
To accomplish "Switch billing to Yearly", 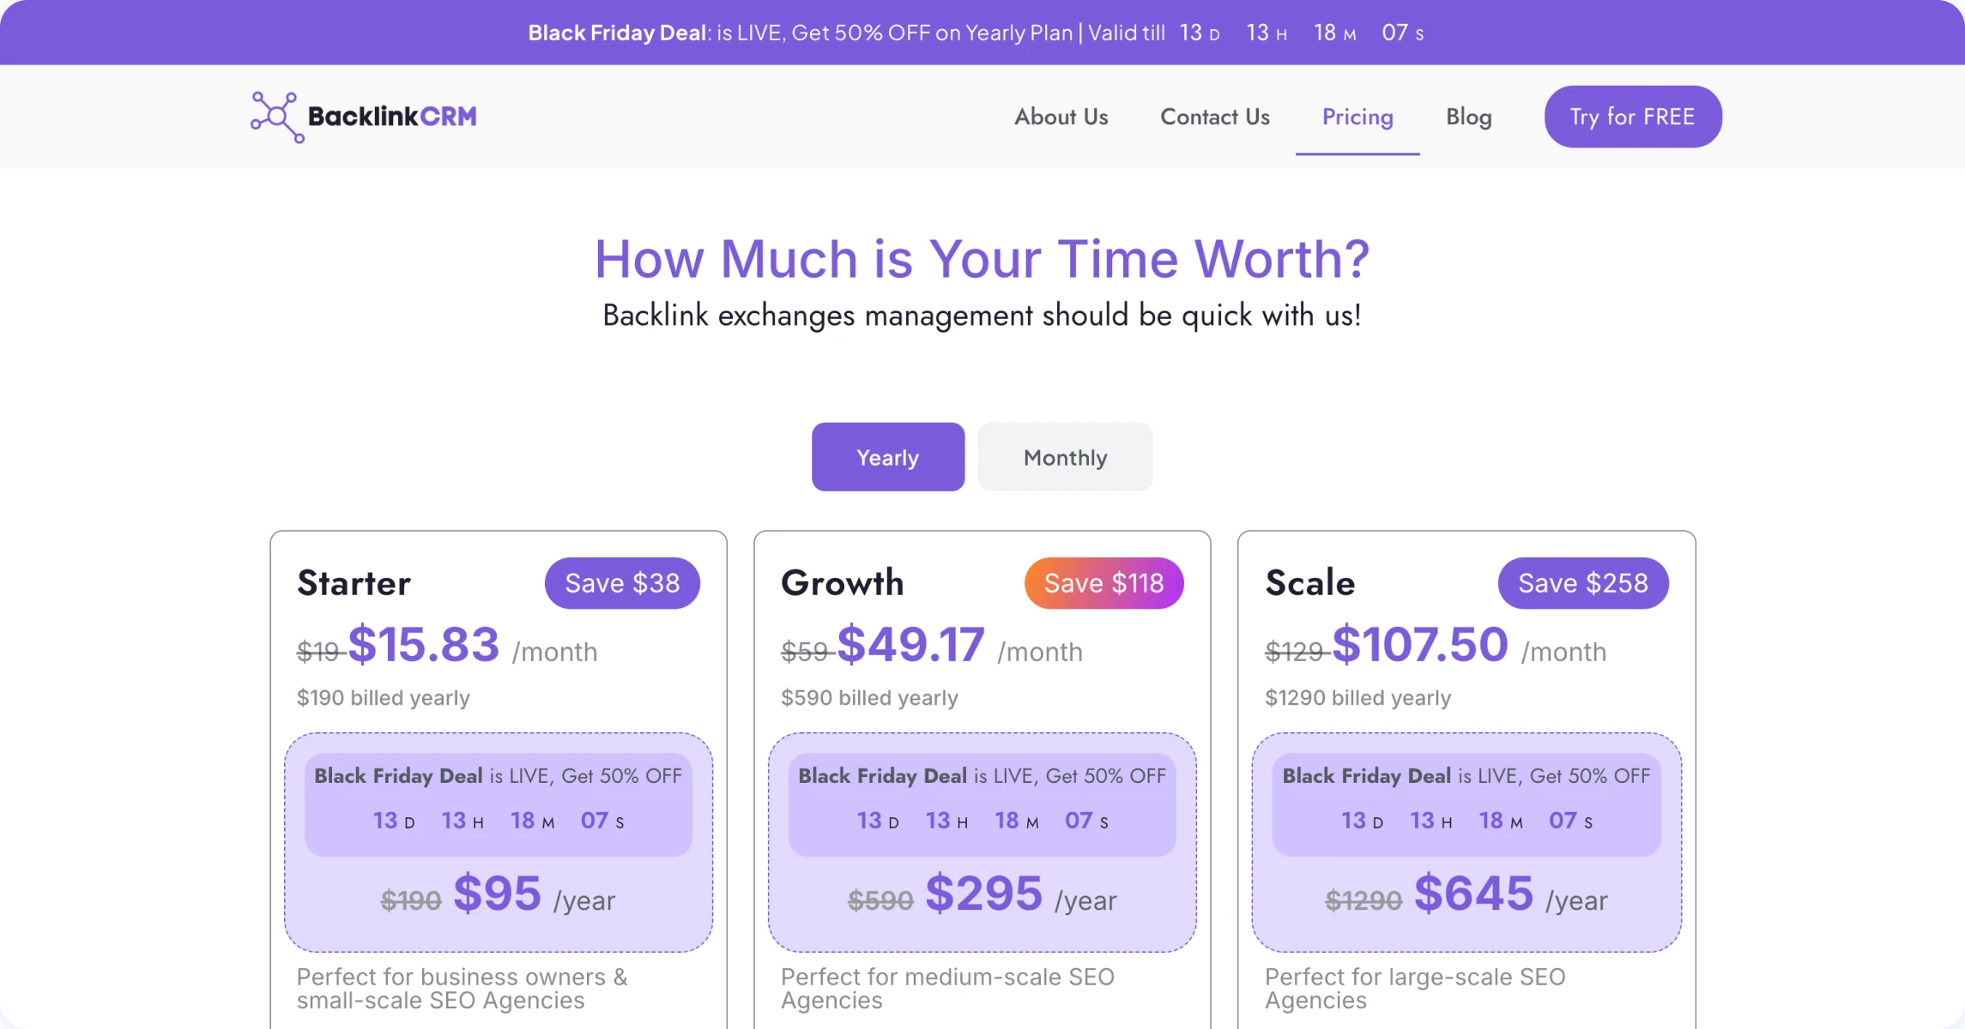I will [887, 457].
